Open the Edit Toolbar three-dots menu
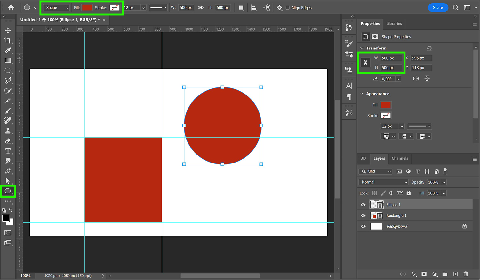Screen dimensions: 480x280 click(x=8, y=201)
